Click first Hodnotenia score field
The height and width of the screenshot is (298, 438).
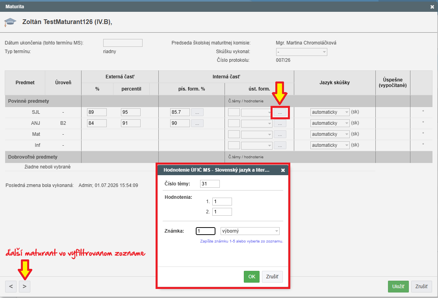(x=222, y=202)
